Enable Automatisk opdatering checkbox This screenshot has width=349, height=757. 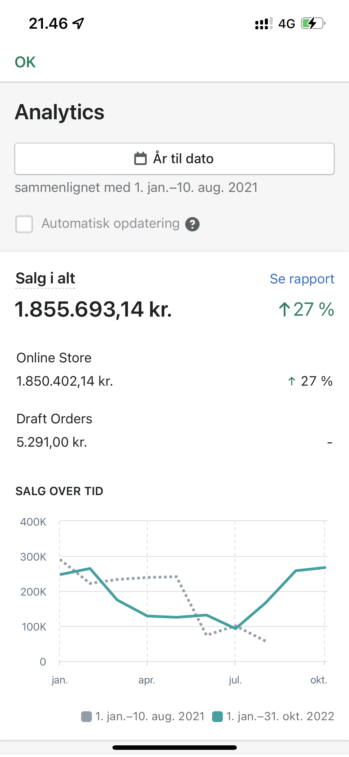click(x=24, y=224)
